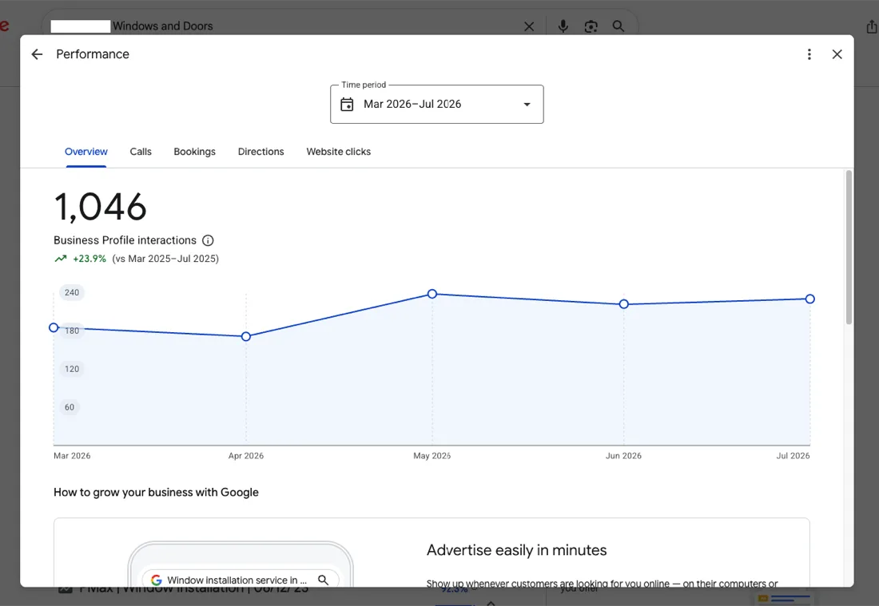Click the 1,046 interactions total
The image size is (879, 606).
[101, 208]
